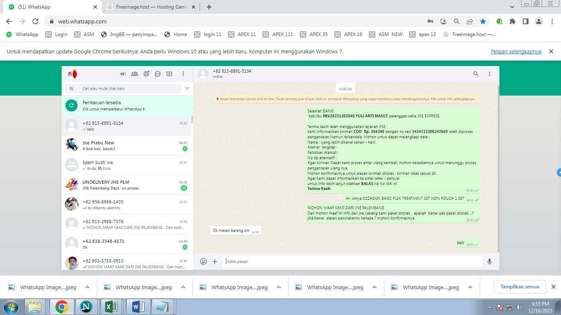Click the end-to-end encryption notice

pyautogui.click(x=345, y=99)
